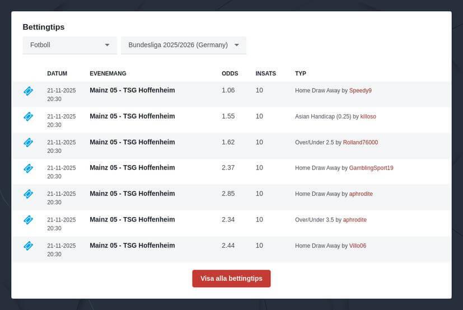Viewport: 463px width, 310px height.
Task: Click aphrodite link in Over/Under 3.5 row
Action: 354,220
